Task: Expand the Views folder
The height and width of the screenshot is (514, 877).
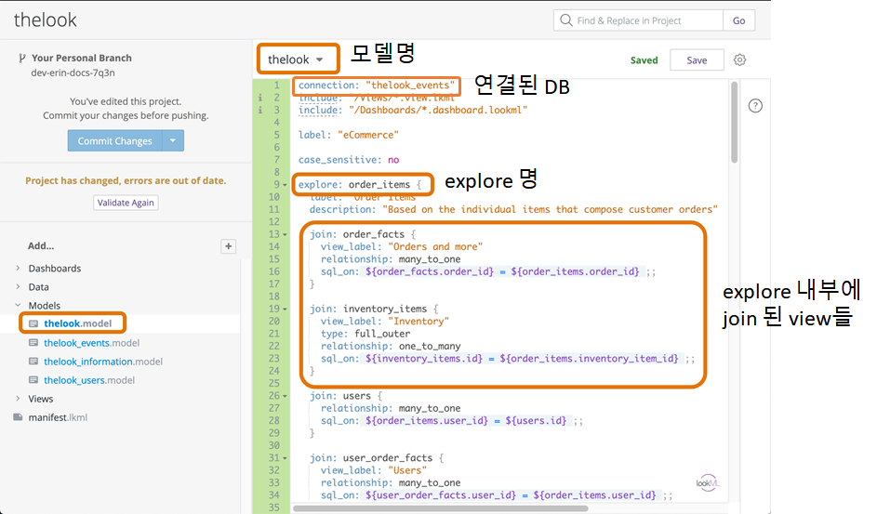Action: tap(18, 399)
